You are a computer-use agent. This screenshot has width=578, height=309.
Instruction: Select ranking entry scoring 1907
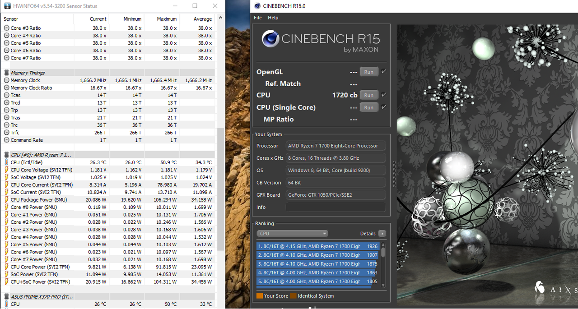(x=318, y=255)
